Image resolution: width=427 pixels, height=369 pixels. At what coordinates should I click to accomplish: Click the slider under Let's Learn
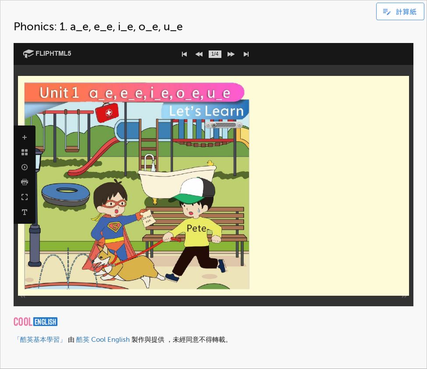[x=224, y=125]
